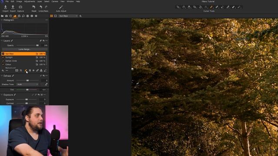Reset the Layers panel adjustments
The image size is (278, 156).
(x=43, y=41)
